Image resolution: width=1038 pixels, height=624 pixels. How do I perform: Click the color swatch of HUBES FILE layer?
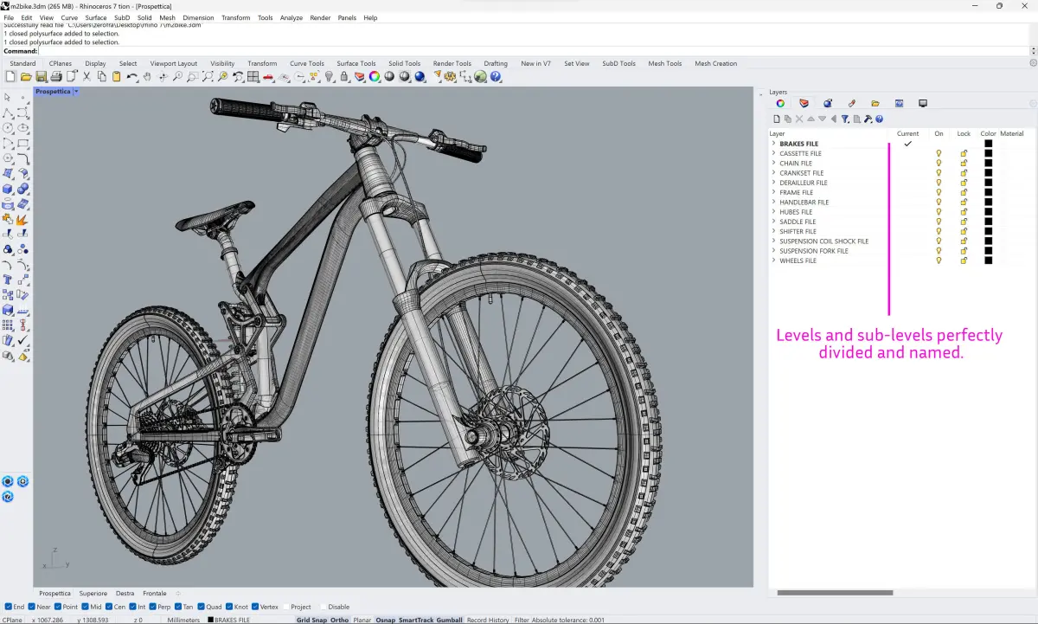tap(988, 212)
